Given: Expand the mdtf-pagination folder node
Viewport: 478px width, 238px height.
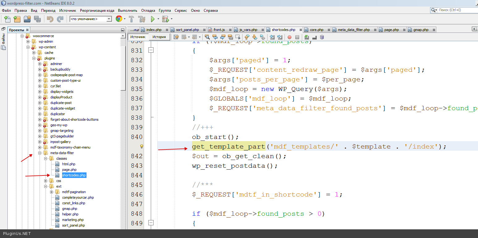Looking at the screenshot, I should tap(51, 192).
